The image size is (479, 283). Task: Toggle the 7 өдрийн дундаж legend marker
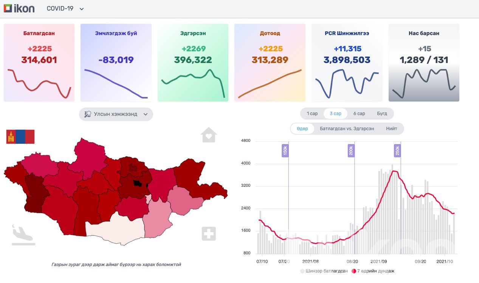click(x=354, y=271)
